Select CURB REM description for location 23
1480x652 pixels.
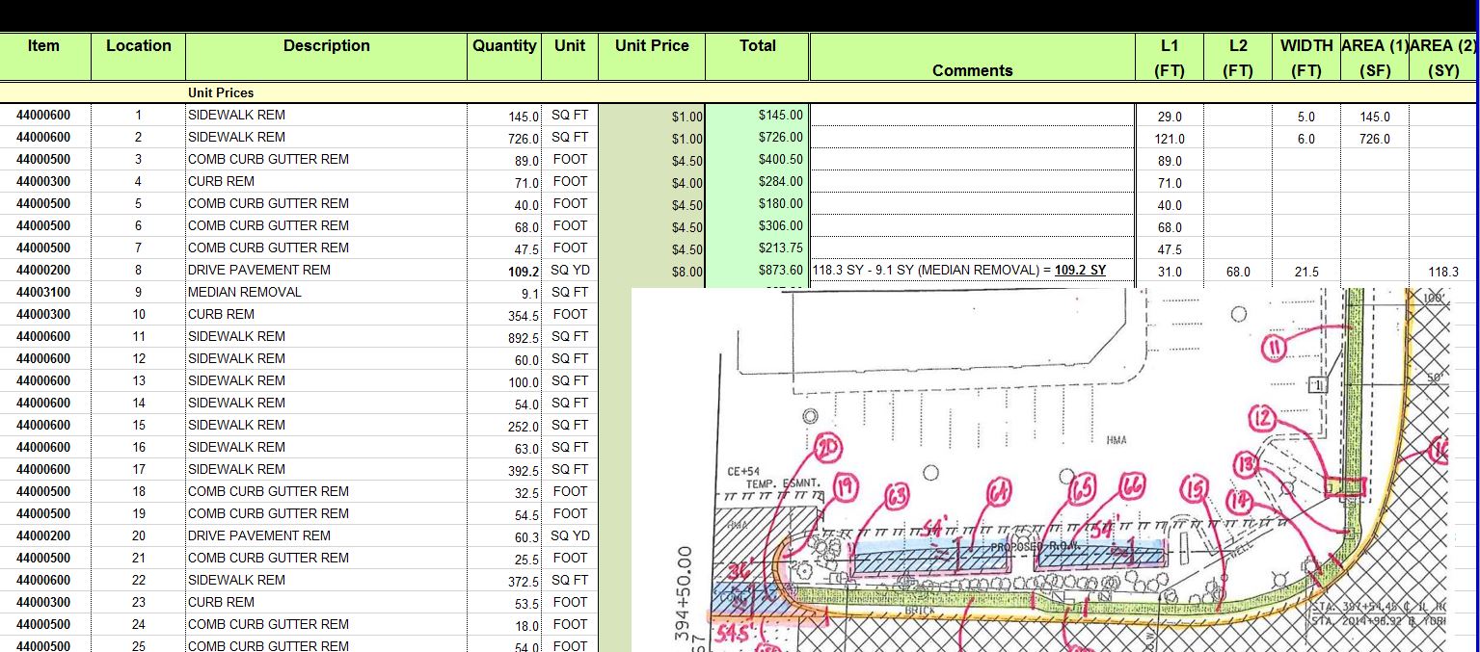coord(221,602)
